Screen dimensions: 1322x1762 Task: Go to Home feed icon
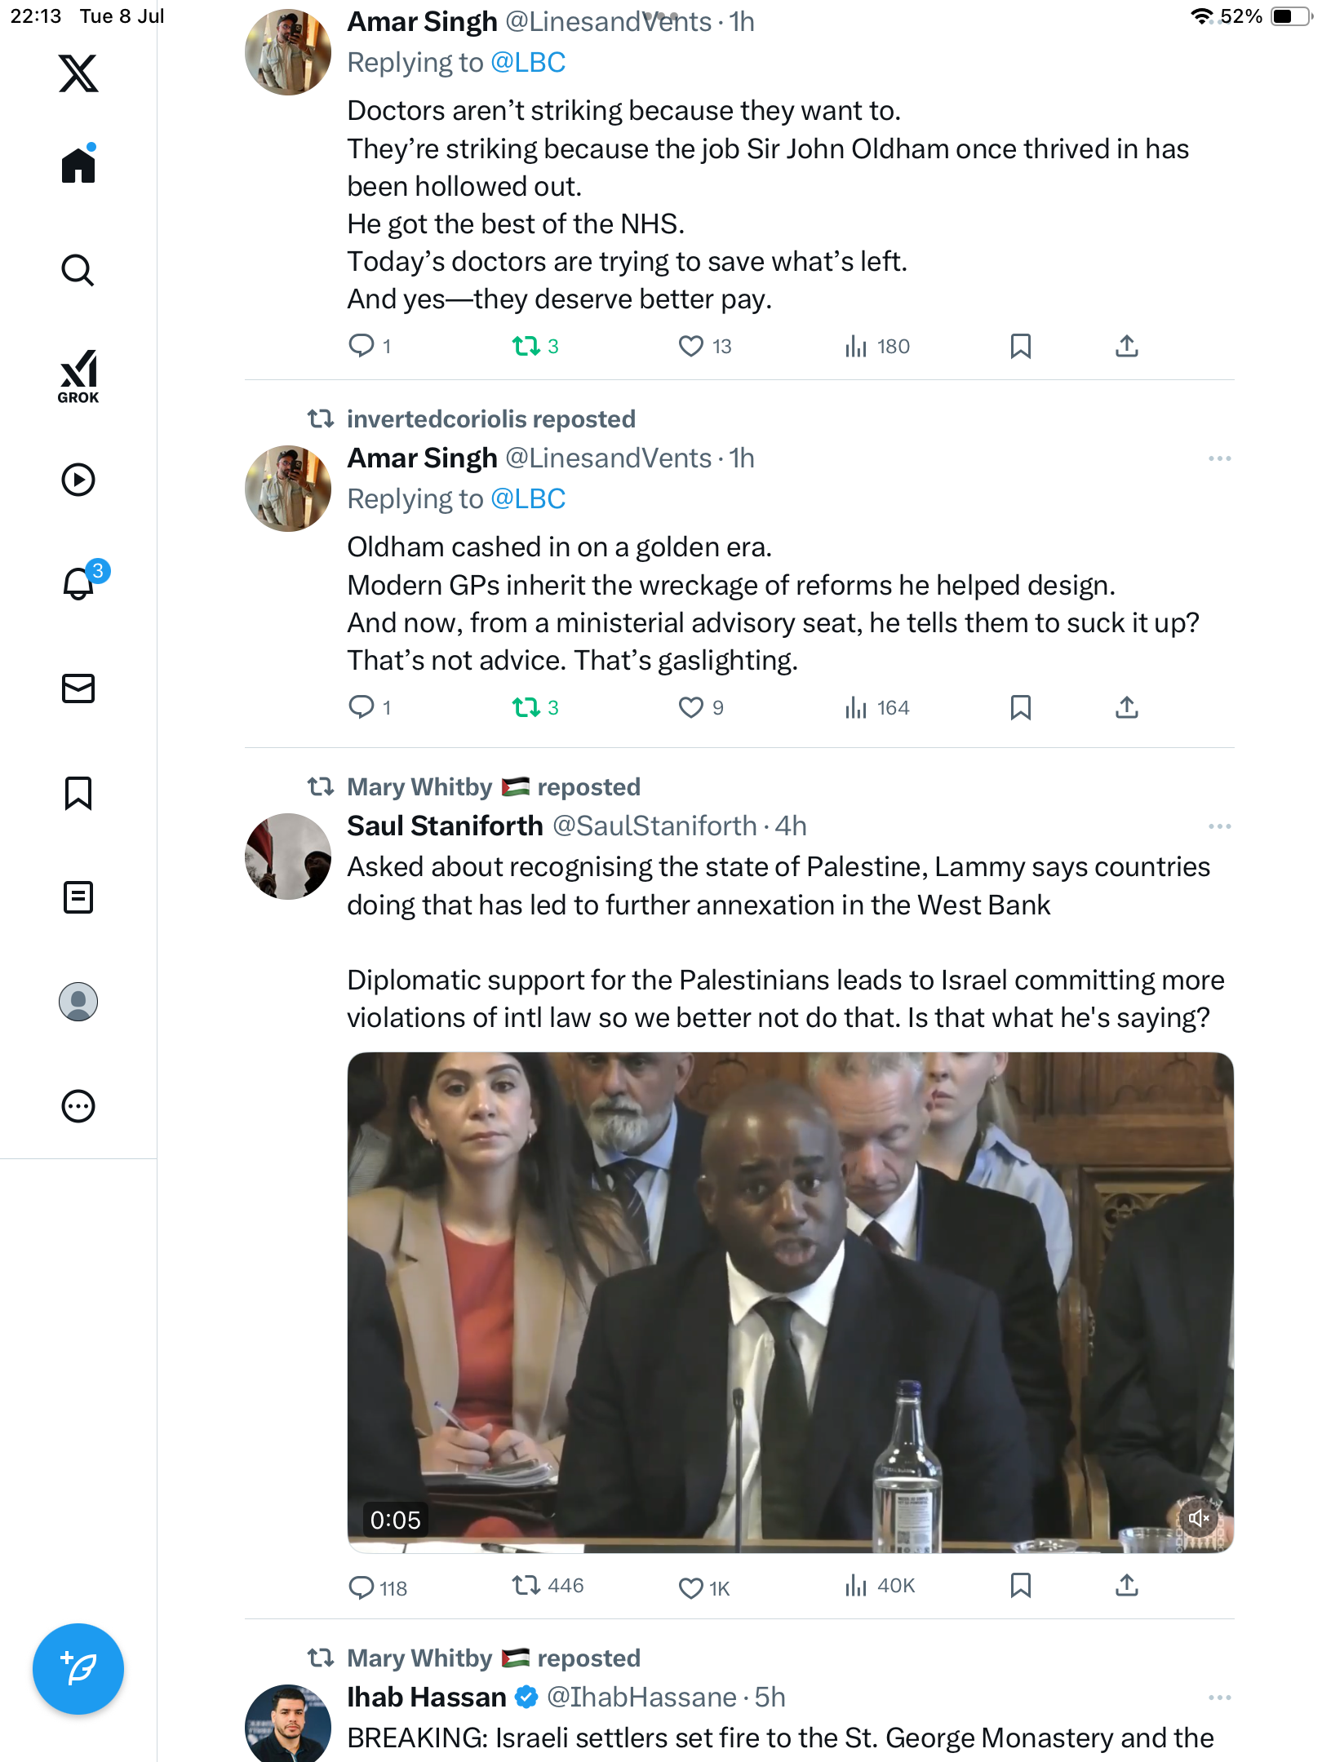tap(78, 163)
